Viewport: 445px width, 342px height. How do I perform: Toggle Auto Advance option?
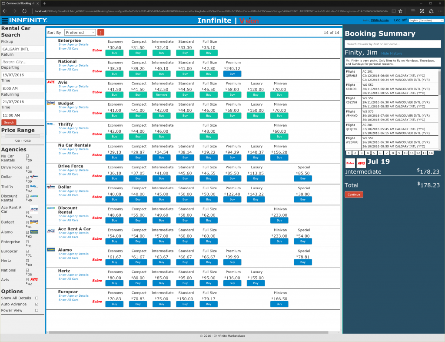(37, 304)
